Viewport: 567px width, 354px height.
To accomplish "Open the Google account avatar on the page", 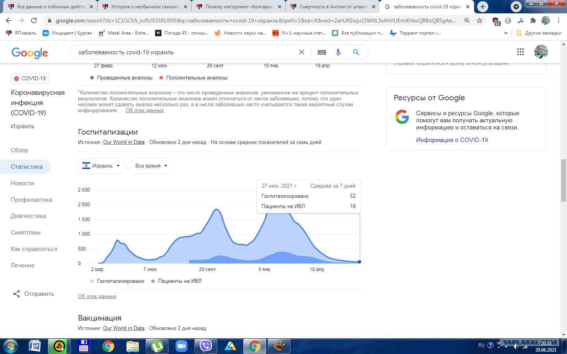I will point(541,52).
